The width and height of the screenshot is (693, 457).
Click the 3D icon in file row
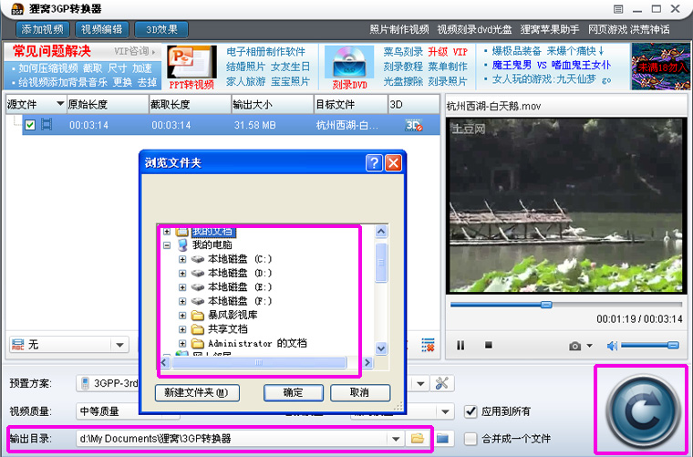coord(414,125)
